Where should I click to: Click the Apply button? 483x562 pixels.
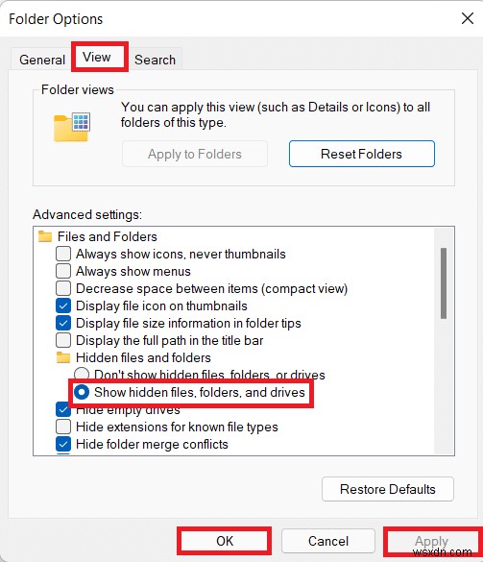[x=431, y=541]
